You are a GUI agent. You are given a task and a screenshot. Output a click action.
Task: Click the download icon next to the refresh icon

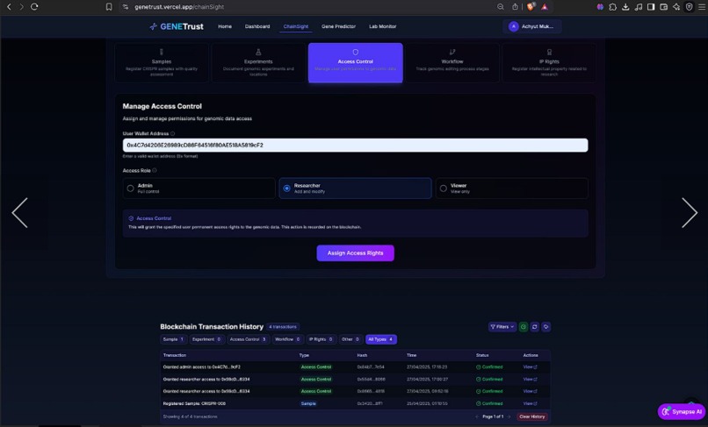(545, 327)
